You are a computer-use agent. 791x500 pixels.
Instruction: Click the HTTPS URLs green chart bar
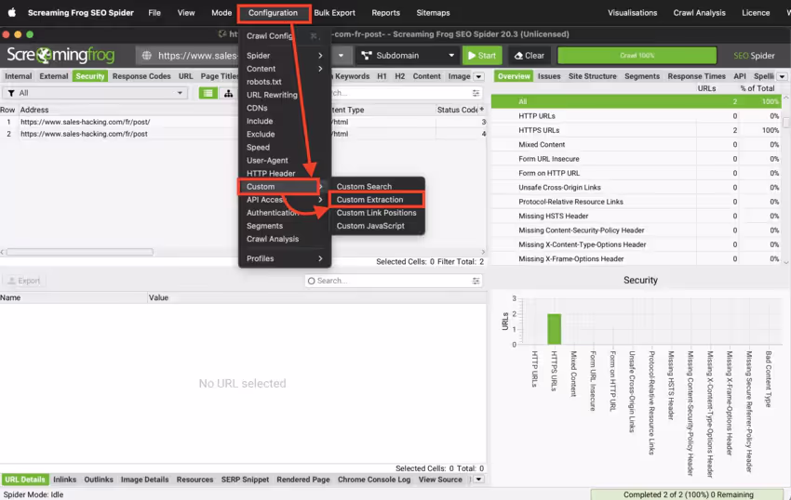tap(554, 329)
